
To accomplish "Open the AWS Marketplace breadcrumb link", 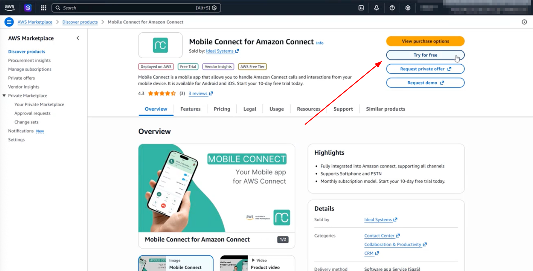I will 35,22.
